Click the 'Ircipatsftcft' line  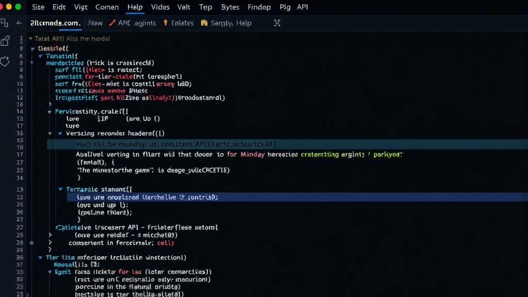coord(140,98)
